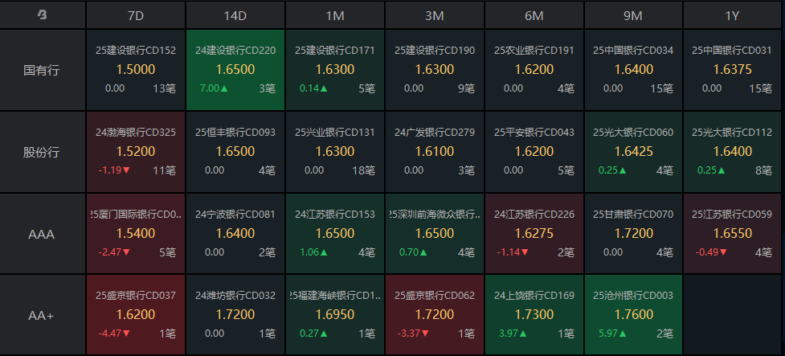This screenshot has height=356, width=785.
Task: Select the 14D tenor column header
Action: pyautogui.click(x=235, y=14)
